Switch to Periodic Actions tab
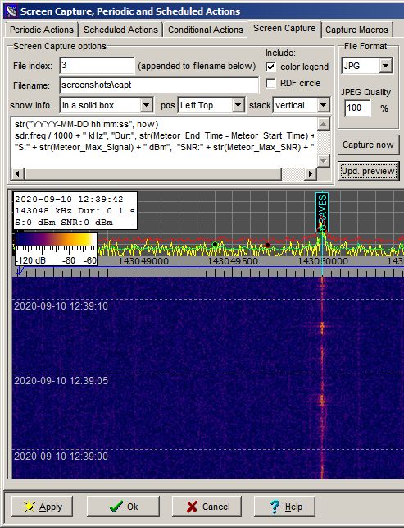This screenshot has width=404, height=528. [42, 30]
